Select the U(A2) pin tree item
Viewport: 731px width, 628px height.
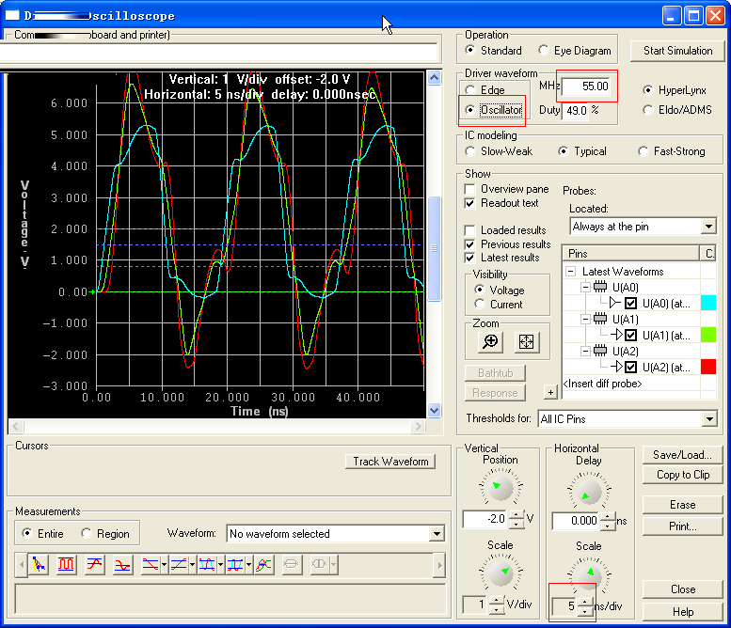(625, 351)
